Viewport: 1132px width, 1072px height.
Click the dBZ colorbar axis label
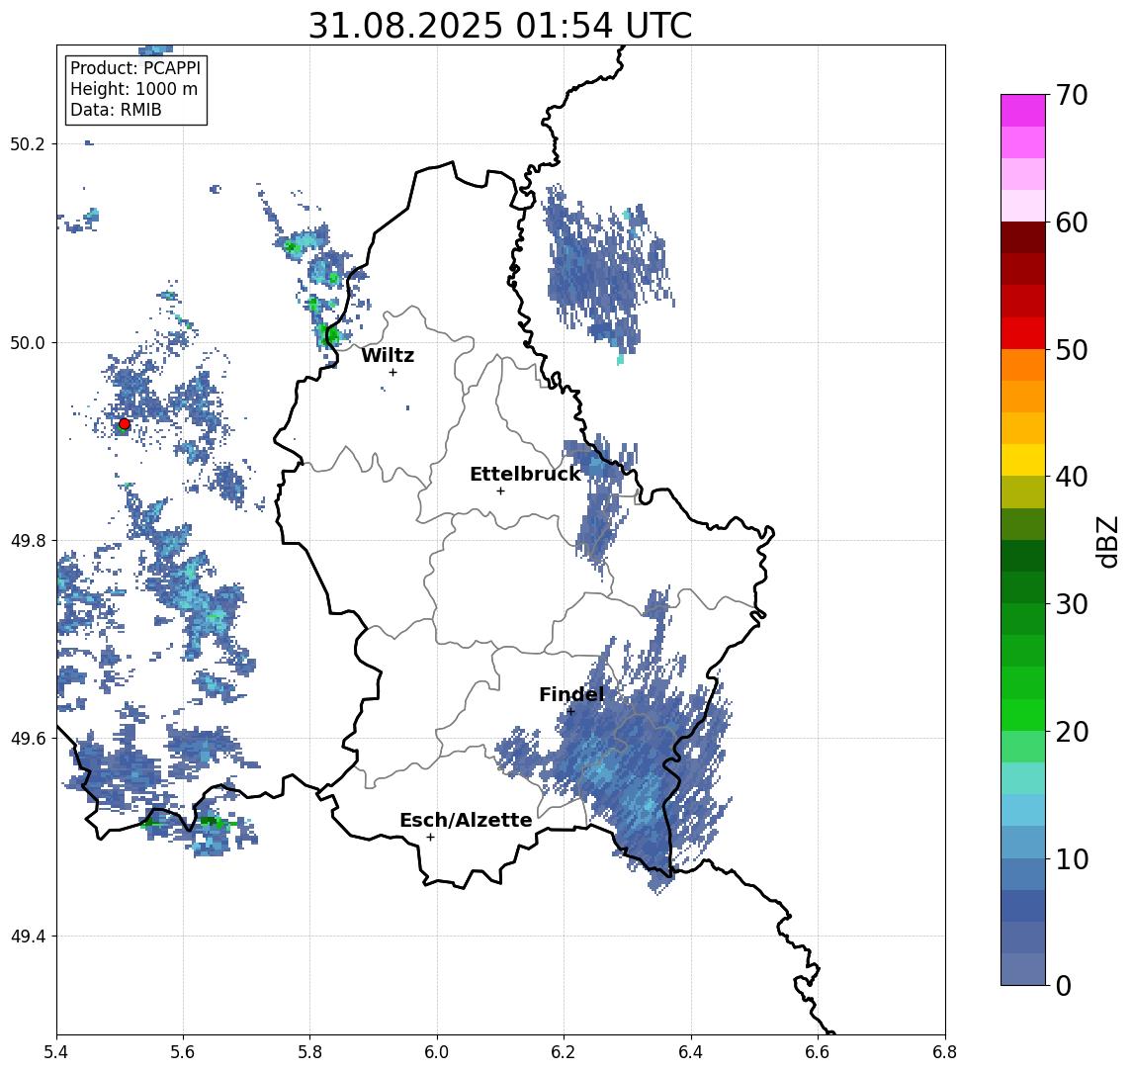click(1106, 542)
